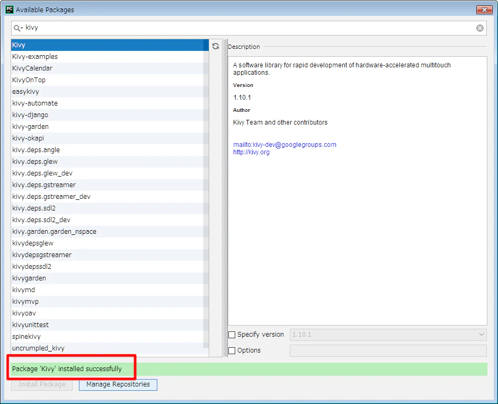Click the refresh packages list icon

point(216,46)
